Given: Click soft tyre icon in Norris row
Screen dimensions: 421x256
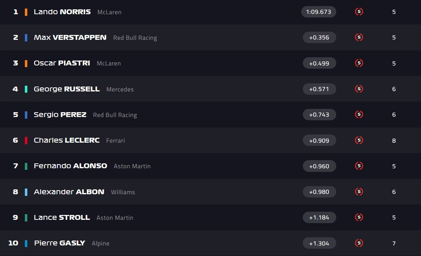Looking at the screenshot, I should [359, 12].
